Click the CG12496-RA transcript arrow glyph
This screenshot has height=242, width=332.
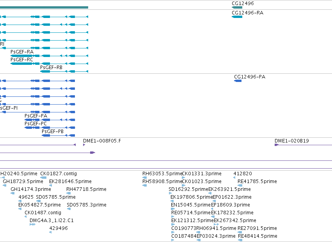coord(237,17)
